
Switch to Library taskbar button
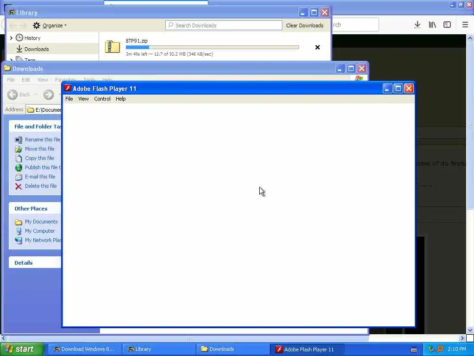click(159, 350)
